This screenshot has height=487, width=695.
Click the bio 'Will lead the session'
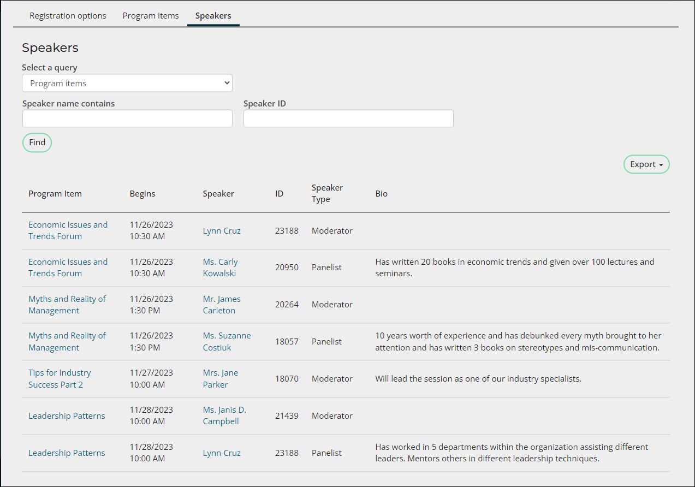pyautogui.click(x=478, y=378)
